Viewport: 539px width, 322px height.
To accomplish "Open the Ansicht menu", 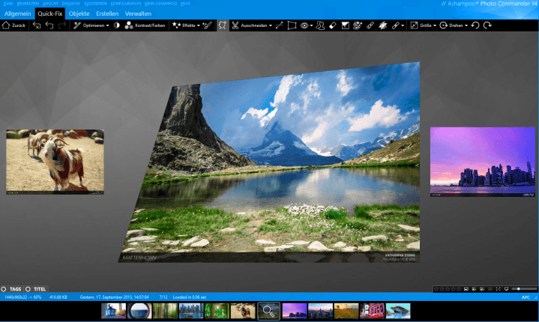I will [x=50, y=4].
